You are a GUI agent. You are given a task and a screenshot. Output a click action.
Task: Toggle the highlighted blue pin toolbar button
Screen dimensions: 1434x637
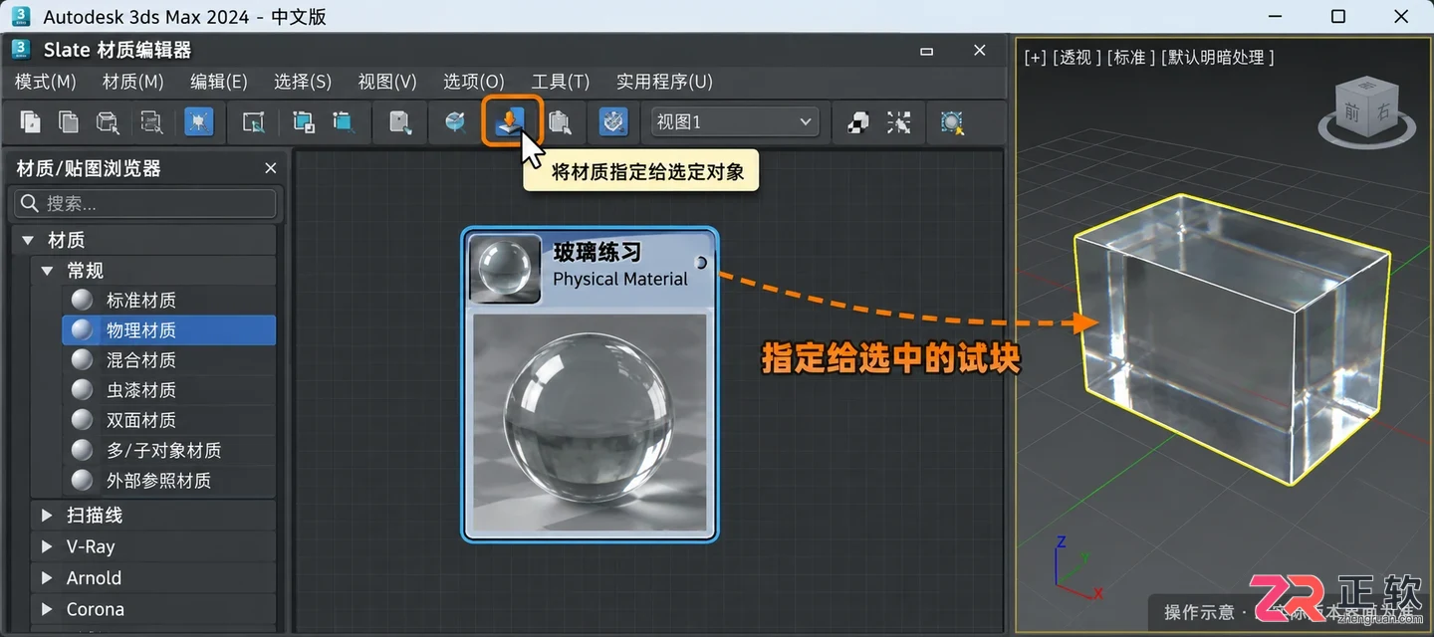pyautogui.click(x=199, y=122)
